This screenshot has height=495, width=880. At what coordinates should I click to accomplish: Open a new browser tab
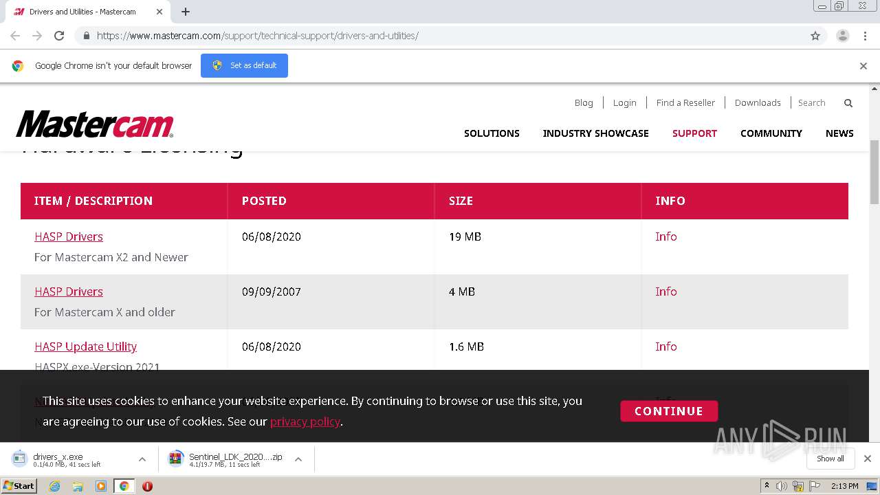pyautogui.click(x=186, y=12)
